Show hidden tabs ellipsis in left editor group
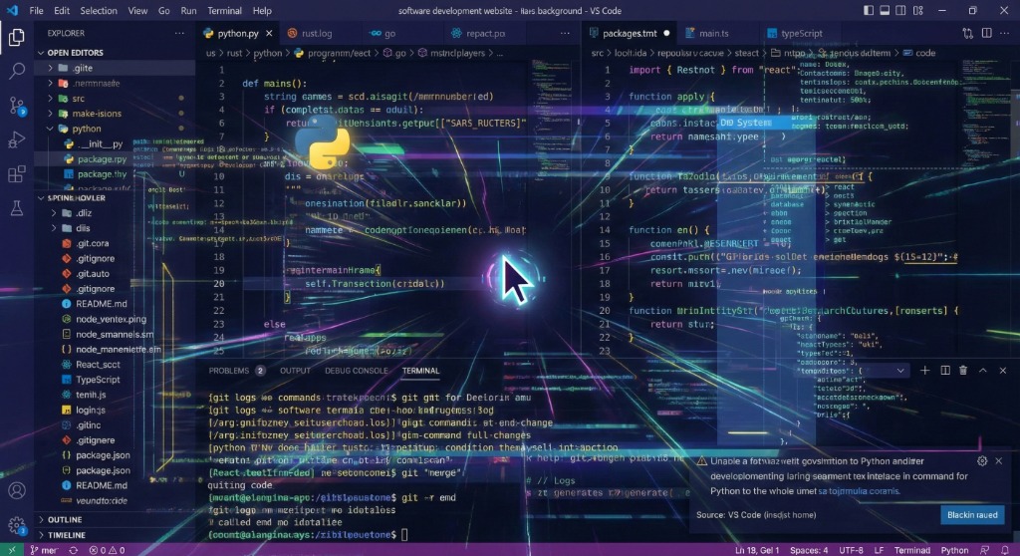The height and width of the screenshot is (556, 1020). coord(565,33)
